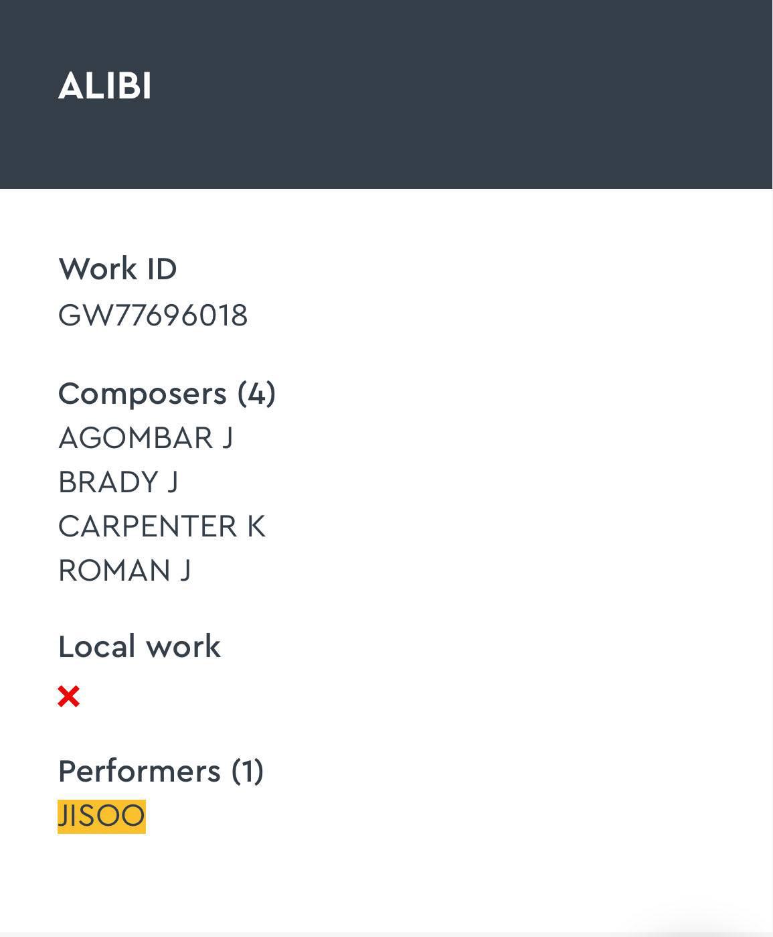This screenshot has height=937, width=773.
Task: Click the light gray footer strip
Action: (335, 934)
